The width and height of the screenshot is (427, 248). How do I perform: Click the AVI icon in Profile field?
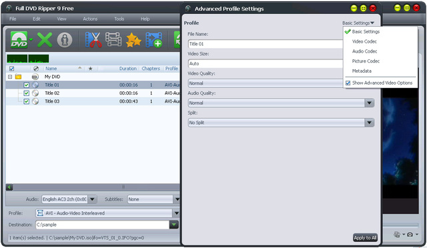tap(40, 213)
